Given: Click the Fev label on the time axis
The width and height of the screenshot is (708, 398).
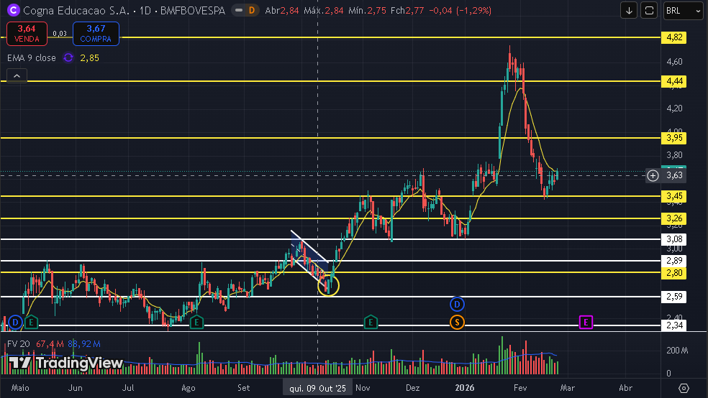Looking at the screenshot, I should pos(520,388).
